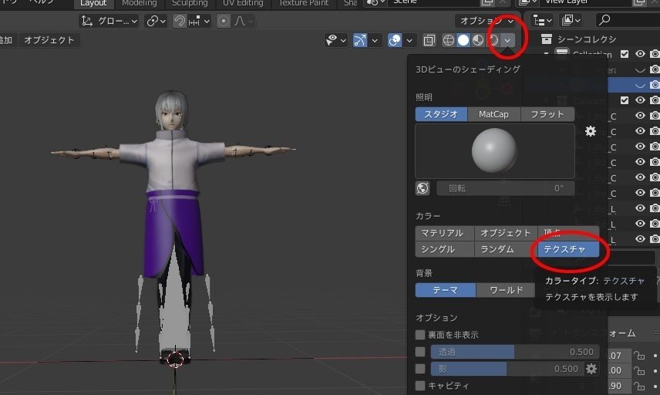Open snapping options dropdown

click(199, 21)
